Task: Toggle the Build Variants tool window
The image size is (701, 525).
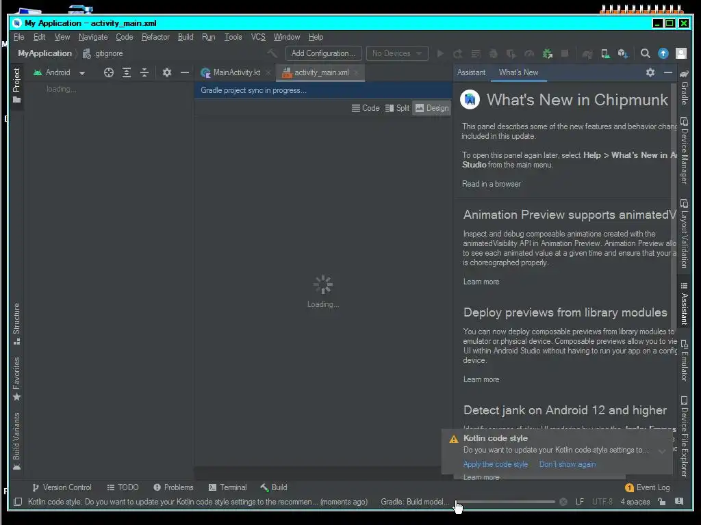Action: [16, 441]
